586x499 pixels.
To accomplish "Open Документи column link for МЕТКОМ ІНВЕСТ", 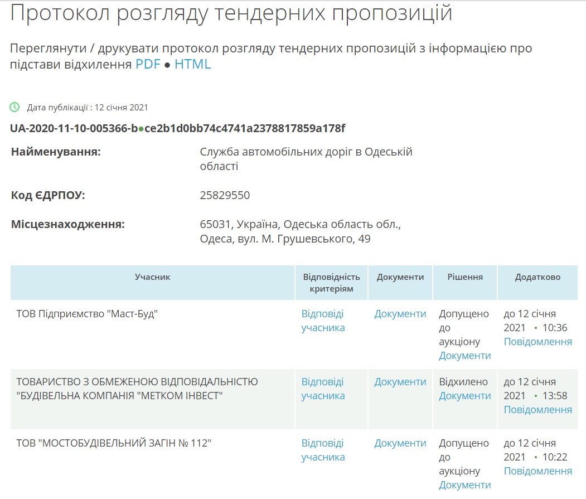I will pyautogui.click(x=400, y=382).
